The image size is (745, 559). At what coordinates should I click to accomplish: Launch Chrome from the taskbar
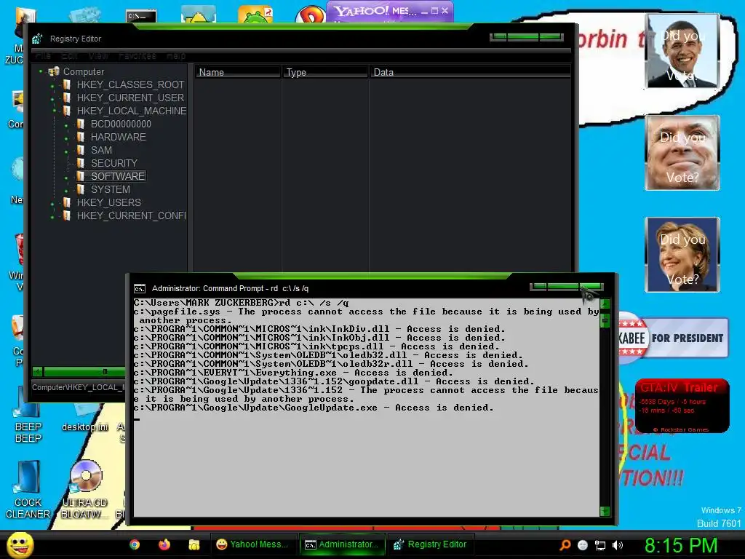[135, 544]
